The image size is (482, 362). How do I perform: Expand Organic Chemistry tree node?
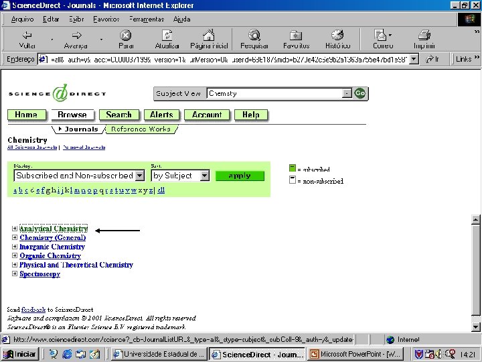(x=15, y=255)
